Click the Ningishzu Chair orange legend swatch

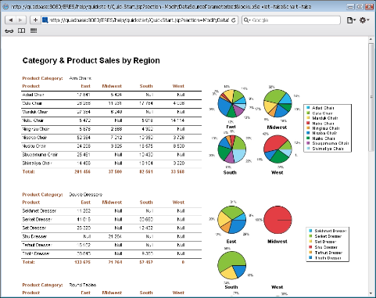click(308, 128)
